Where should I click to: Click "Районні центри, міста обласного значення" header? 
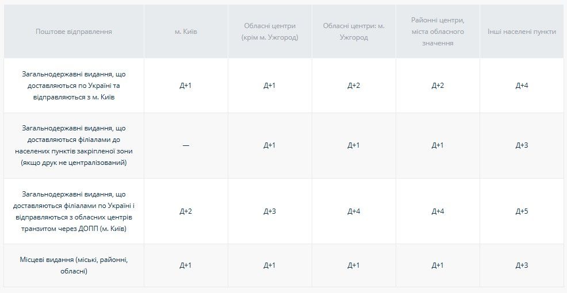pos(438,32)
